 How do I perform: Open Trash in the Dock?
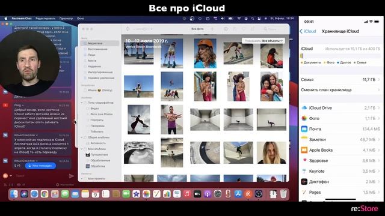(283, 194)
